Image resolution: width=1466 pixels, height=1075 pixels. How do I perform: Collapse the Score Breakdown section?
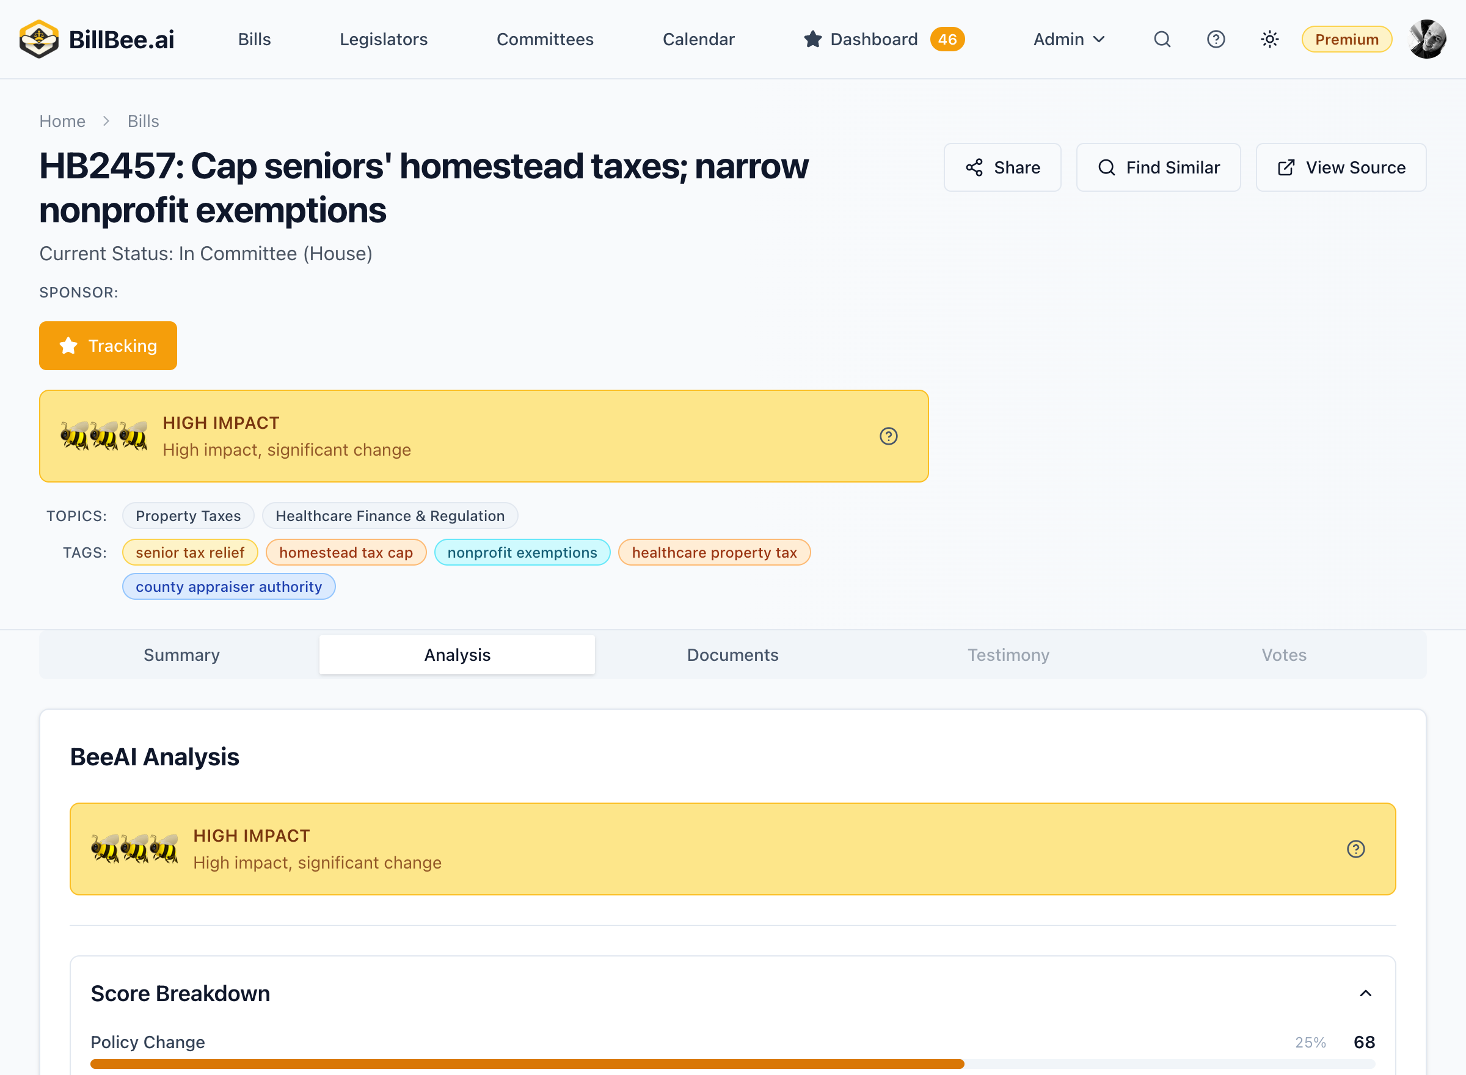point(1365,993)
